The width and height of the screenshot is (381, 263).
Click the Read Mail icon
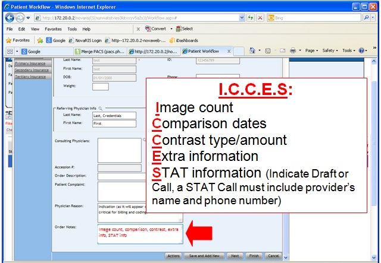282,50
